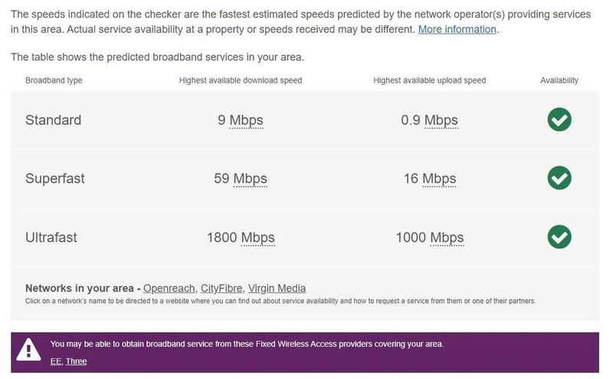Click the Ultrafast availability green checkmark
613x379 pixels.
click(x=559, y=237)
